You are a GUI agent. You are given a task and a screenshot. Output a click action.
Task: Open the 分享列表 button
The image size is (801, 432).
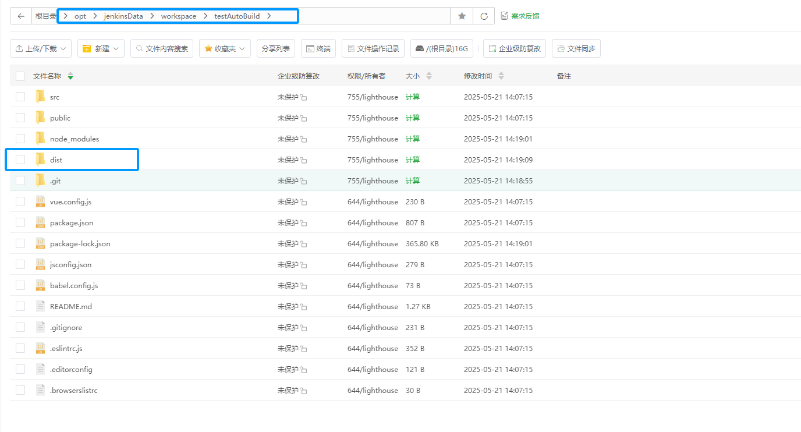pyautogui.click(x=276, y=48)
